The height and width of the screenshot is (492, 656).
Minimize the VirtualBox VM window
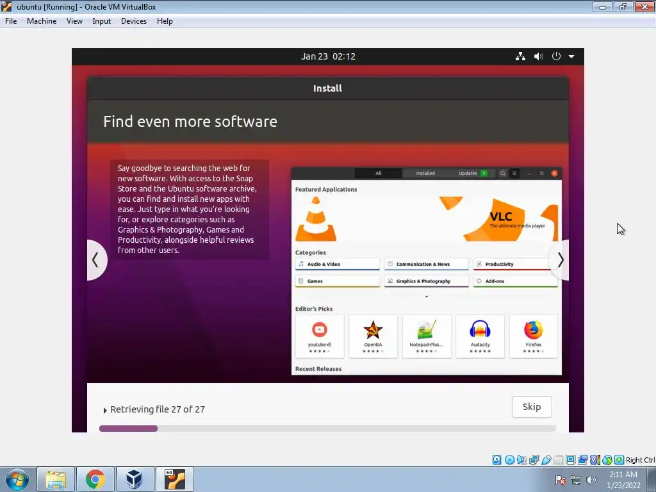[x=602, y=6]
